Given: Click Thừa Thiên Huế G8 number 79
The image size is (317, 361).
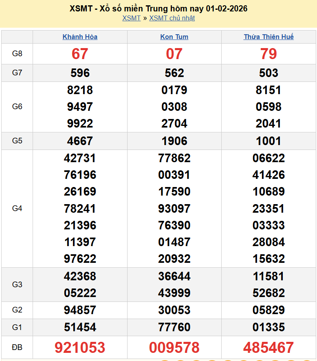Looking at the screenshot, I should [x=269, y=54].
